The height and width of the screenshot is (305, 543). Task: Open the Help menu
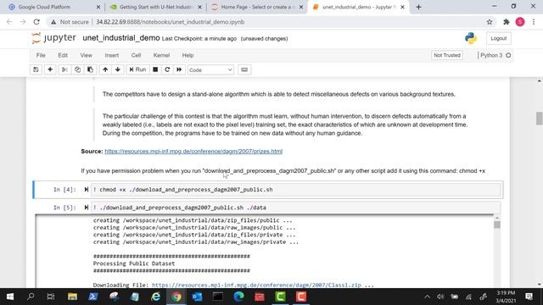tap(188, 55)
